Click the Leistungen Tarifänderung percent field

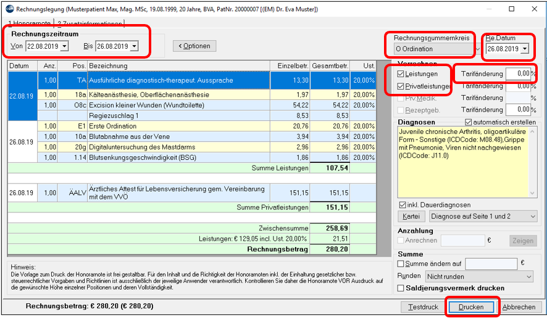pos(519,73)
